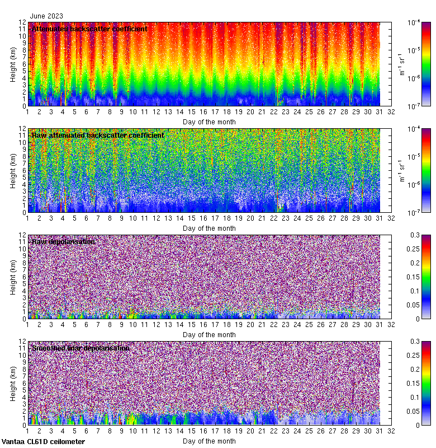Click the 'Raw depolarisation' panel title
This screenshot has height=448, width=436.
click(63, 242)
